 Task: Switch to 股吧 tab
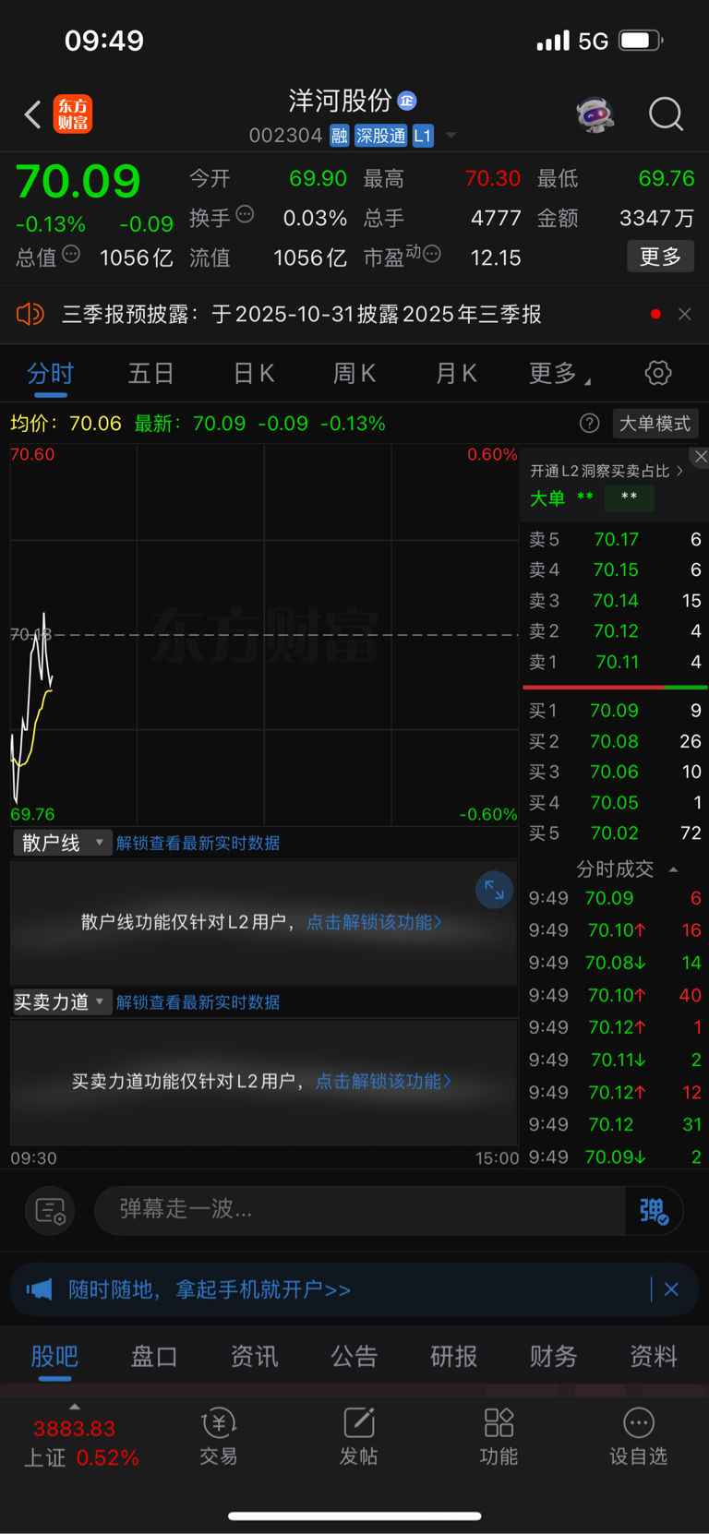tap(54, 1357)
